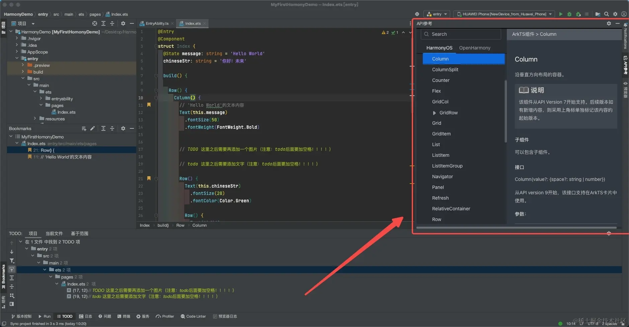Open Project panel options gear
Viewport: 629px width, 327px height.
point(123,23)
